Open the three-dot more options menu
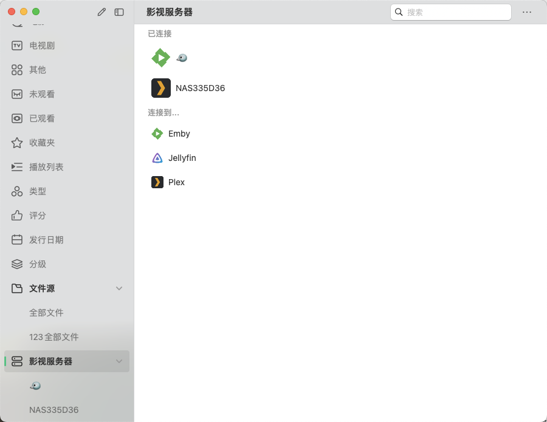The image size is (547, 422). tap(527, 12)
